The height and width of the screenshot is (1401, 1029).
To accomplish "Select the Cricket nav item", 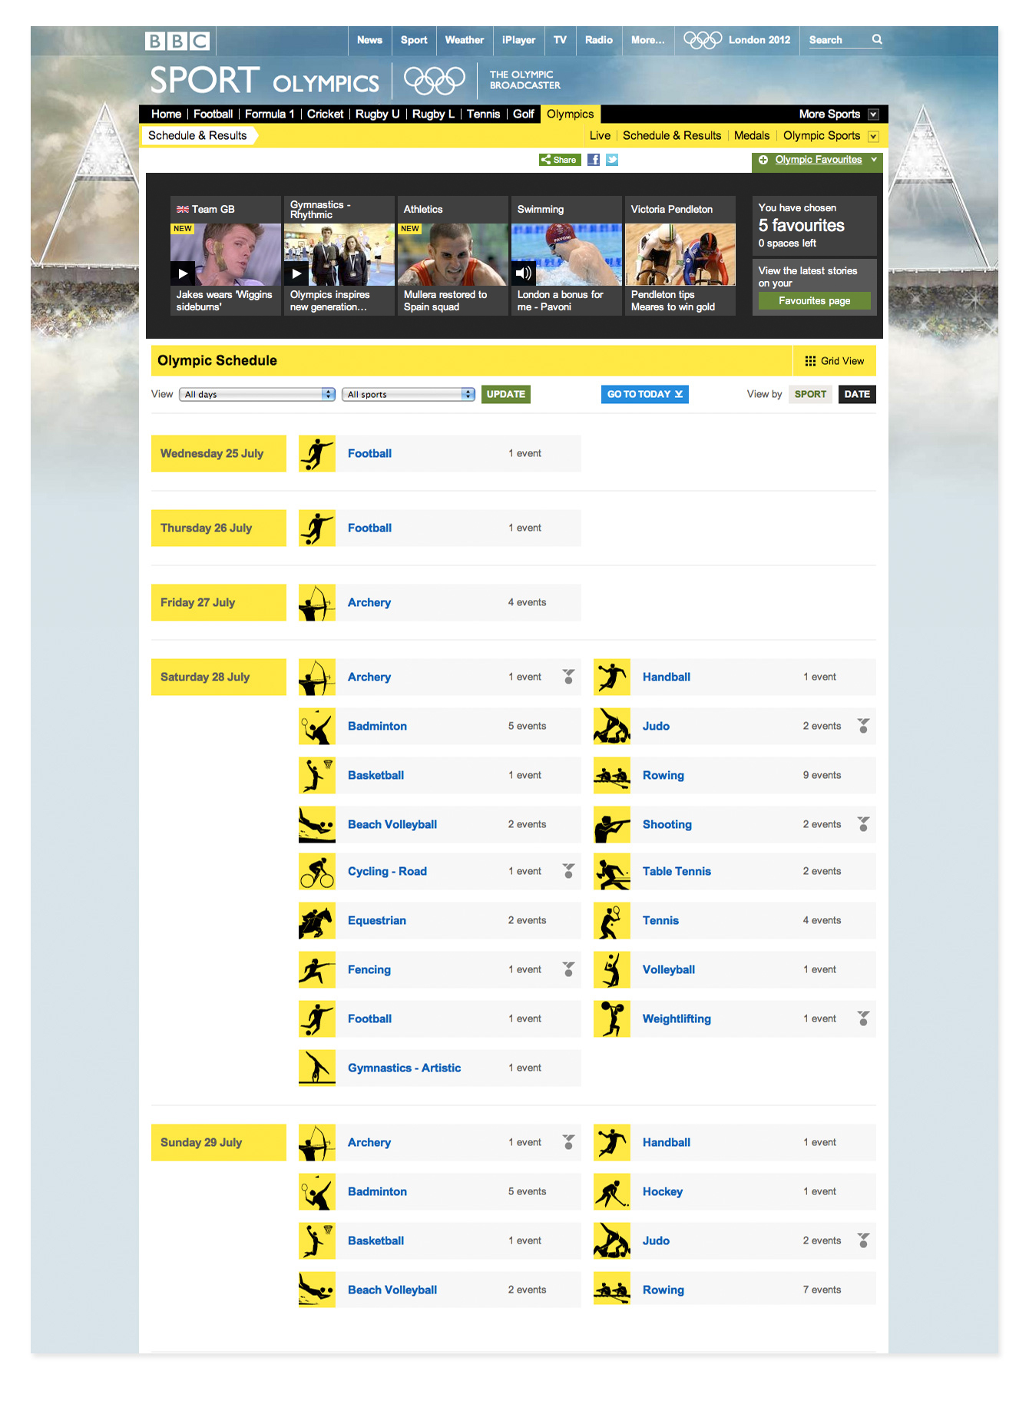I will point(325,114).
